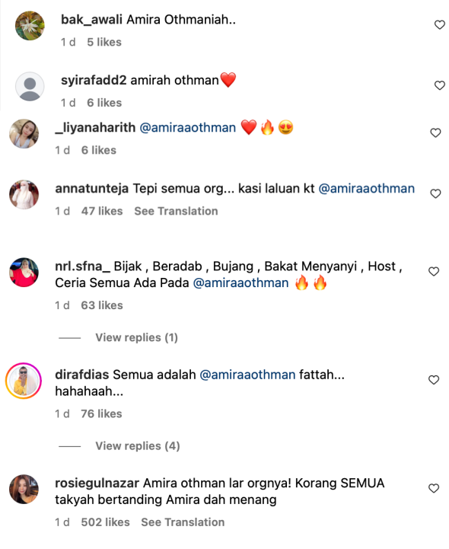The width and height of the screenshot is (449, 549).
Task: Open syirafadd2's default avatar
Action: click(30, 87)
